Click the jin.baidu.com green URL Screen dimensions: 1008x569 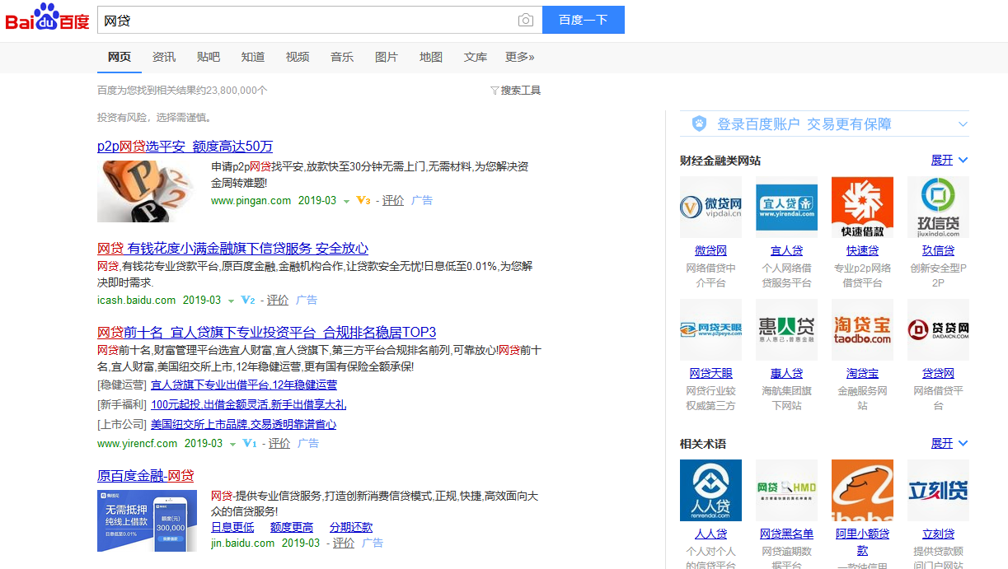coord(243,543)
